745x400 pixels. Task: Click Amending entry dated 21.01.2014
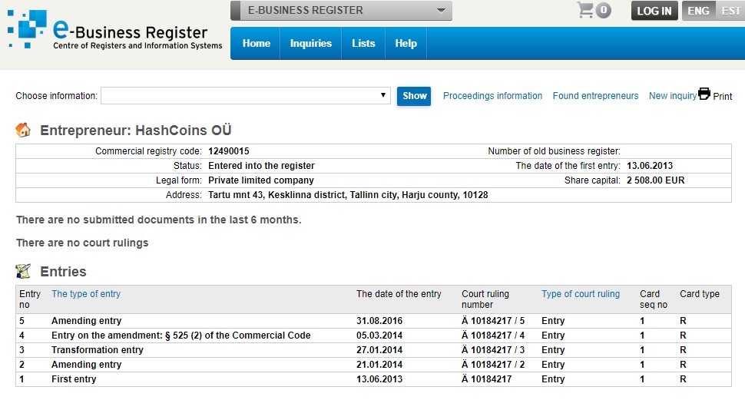[87, 365]
